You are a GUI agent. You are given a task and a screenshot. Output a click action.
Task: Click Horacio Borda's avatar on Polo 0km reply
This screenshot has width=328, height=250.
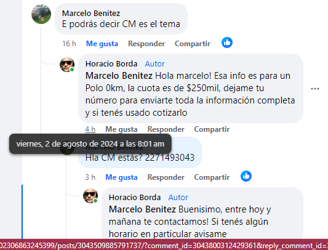click(x=67, y=65)
